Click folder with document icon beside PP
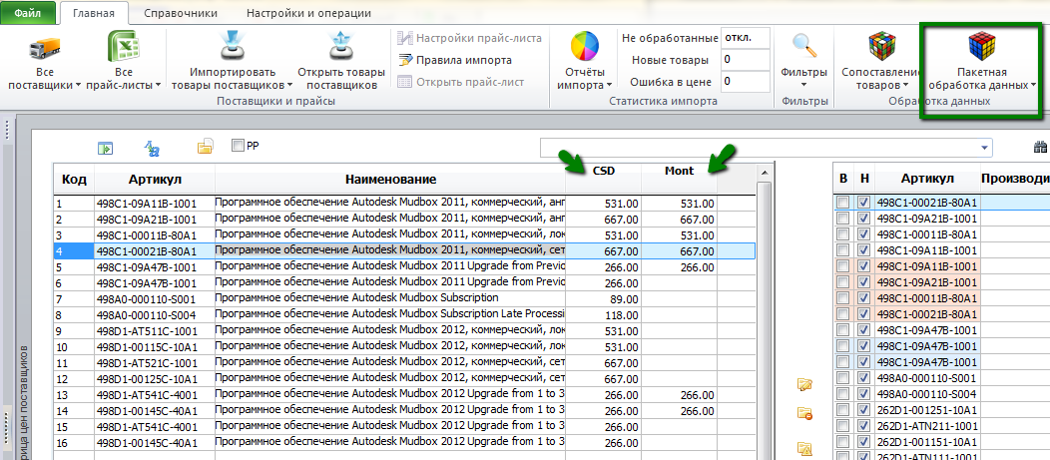The width and height of the screenshot is (1050, 460). (205, 148)
